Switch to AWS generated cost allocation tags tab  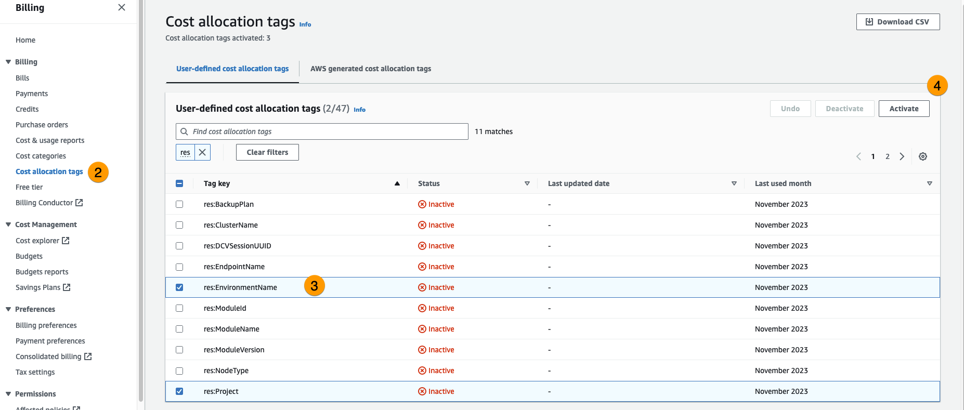[370, 69]
